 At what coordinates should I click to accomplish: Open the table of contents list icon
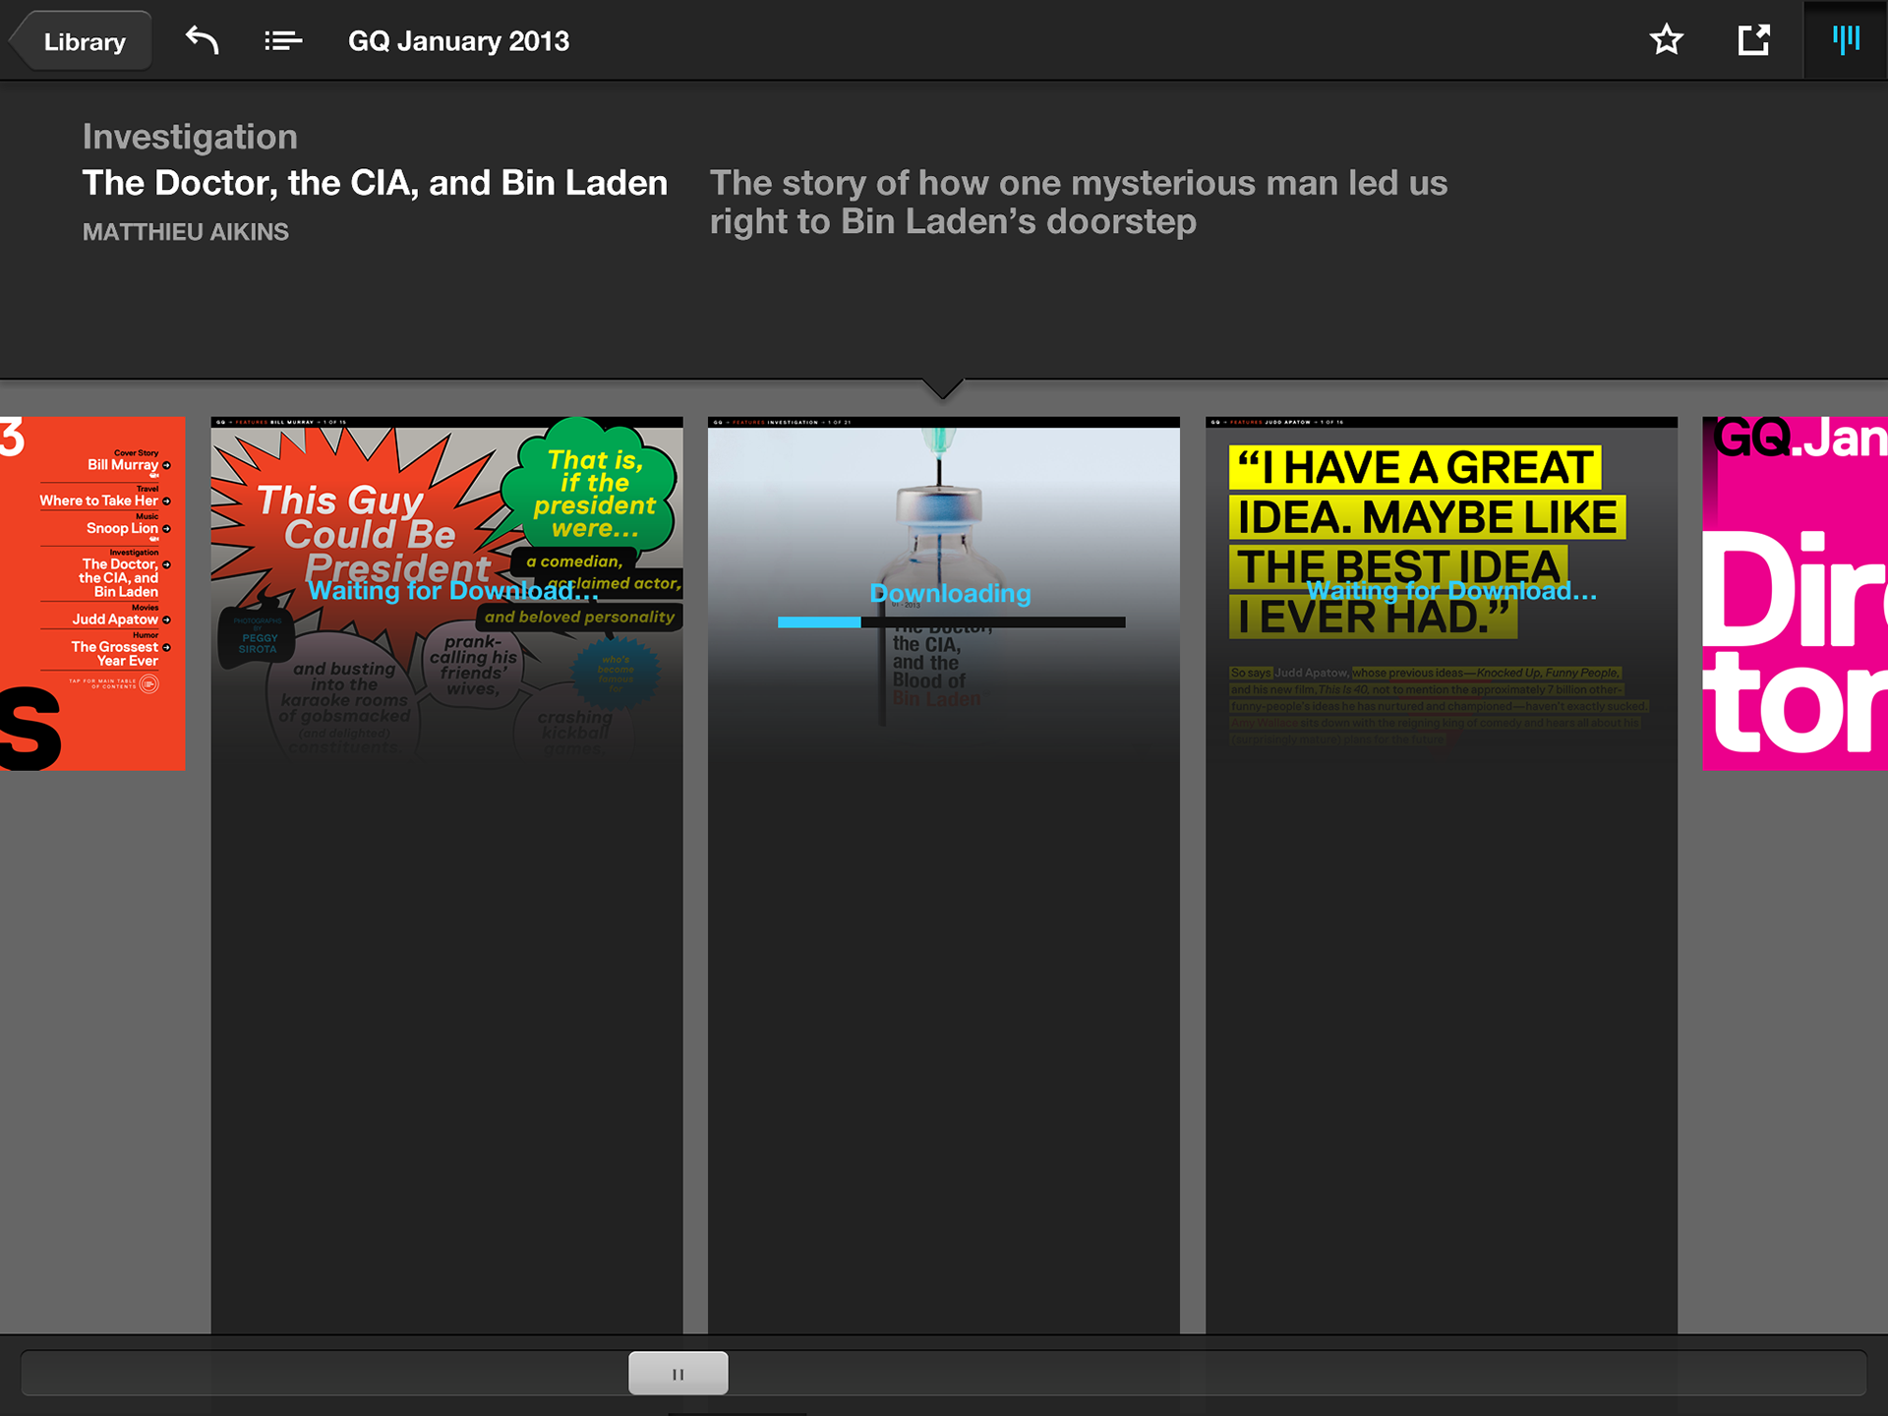(x=283, y=40)
